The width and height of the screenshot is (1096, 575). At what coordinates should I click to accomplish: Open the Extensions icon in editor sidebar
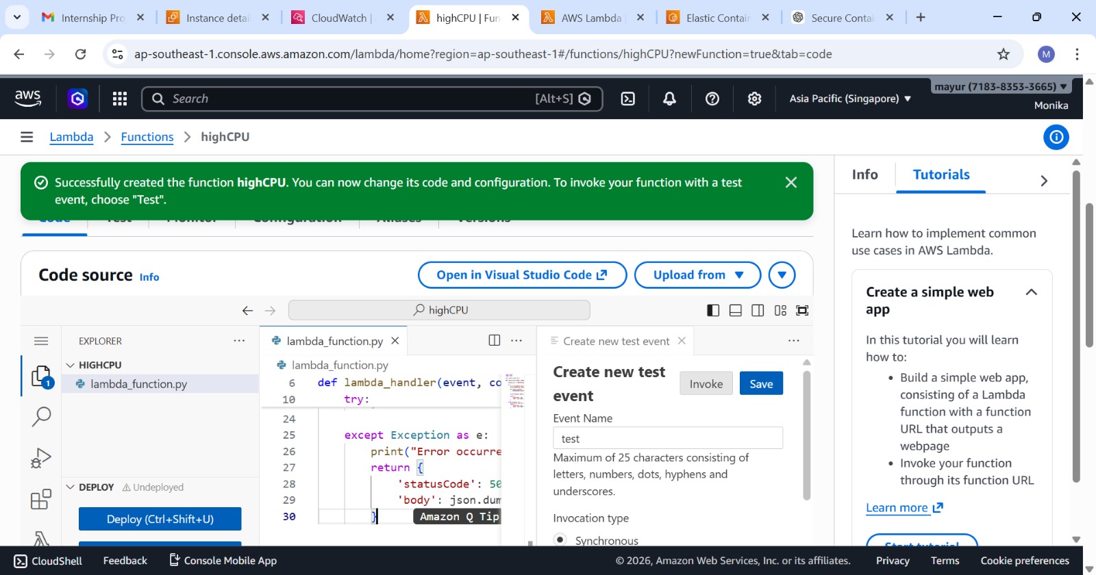point(41,499)
